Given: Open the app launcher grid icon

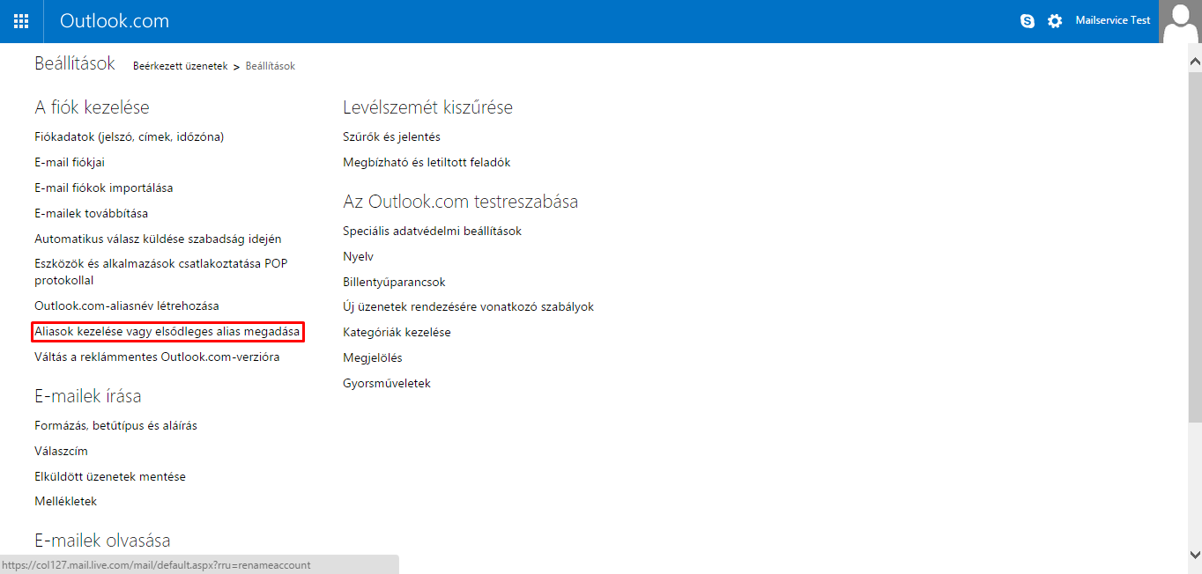Looking at the screenshot, I should pos(21,21).
